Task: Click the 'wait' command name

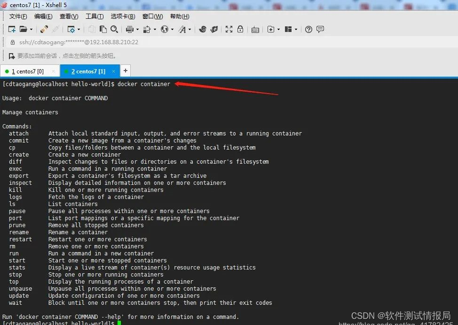Action: 15,303
